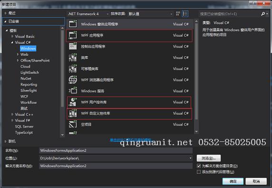This screenshot has height=188, width=272.
Task: Select the 测试 category
Action: coord(24,109)
